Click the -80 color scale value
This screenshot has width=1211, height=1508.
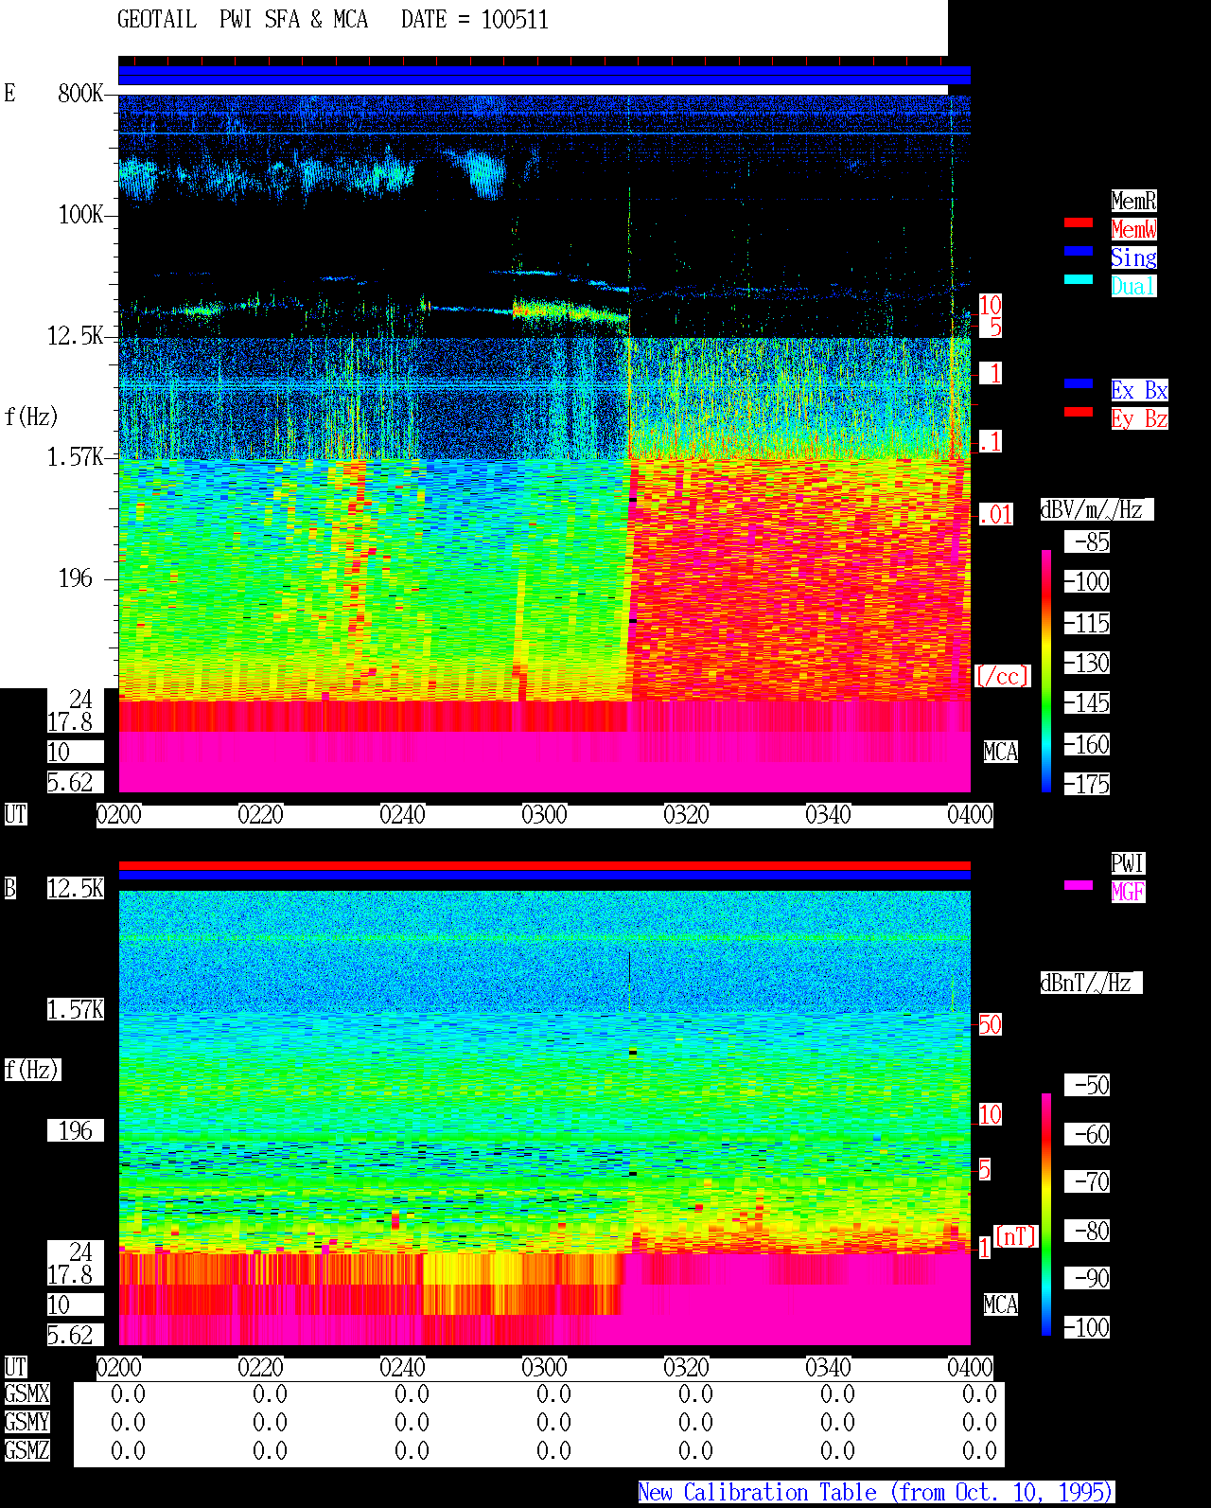(1088, 1231)
